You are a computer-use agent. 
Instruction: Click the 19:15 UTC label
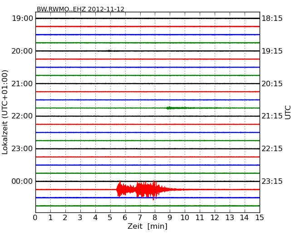pos(272,51)
